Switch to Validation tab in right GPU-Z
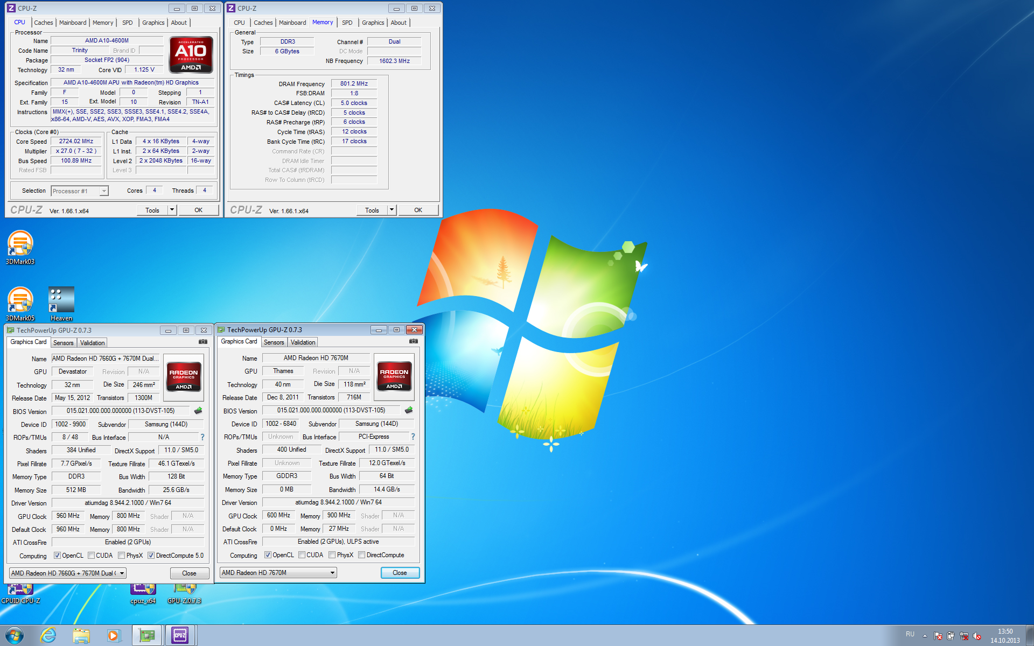Viewport: 1034px width, 646px height. pos(303,342)
